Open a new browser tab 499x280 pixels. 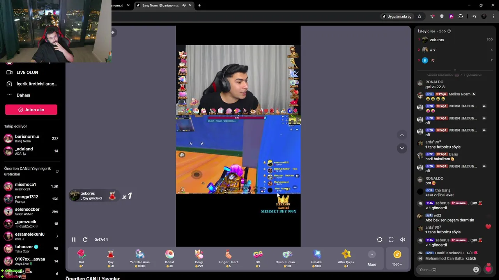point(200,5)
